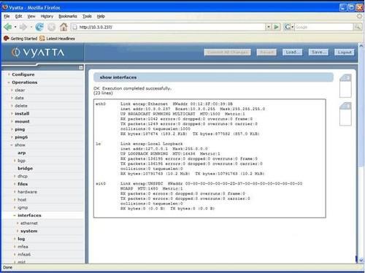Click the Load... button
This screenshot has height=273, width=365.
(x=293, y=53)
